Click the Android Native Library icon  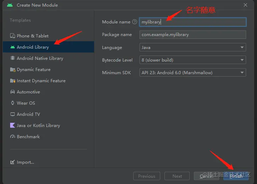point(13,58)
